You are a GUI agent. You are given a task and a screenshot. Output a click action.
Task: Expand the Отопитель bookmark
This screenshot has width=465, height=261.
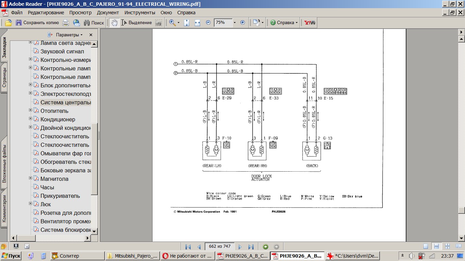pos(30,110)
